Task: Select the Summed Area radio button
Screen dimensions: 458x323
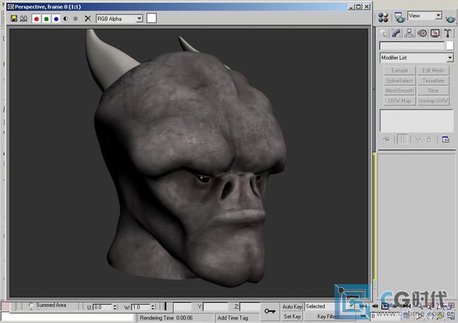Action: pos(31,305)
